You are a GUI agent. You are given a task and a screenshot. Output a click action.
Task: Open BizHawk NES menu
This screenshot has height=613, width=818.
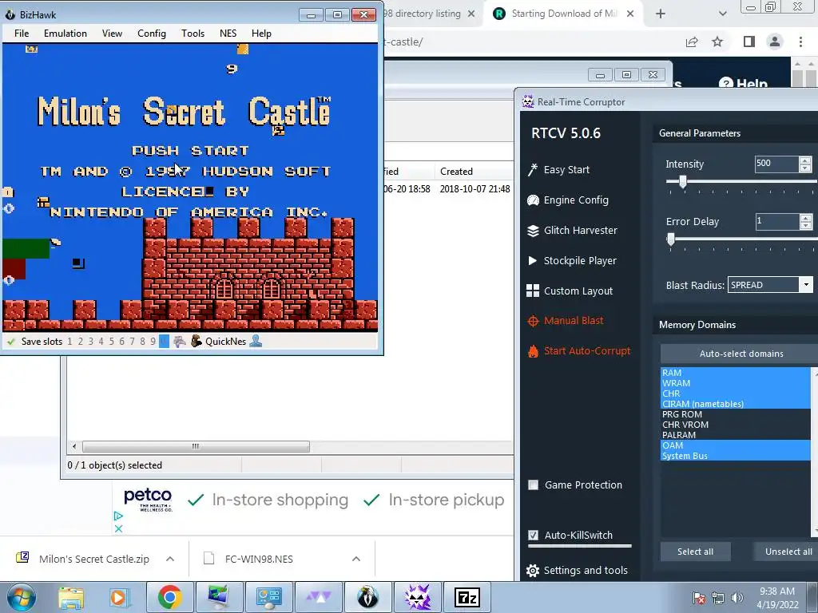(x=228, y=34)
